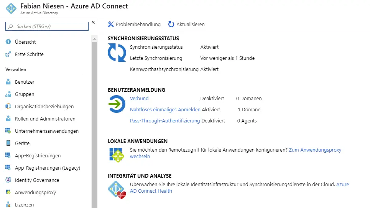This screenshot has width=370, height=208.
Task: Click the Erste Schritte rocket icon
Action: 8,54
